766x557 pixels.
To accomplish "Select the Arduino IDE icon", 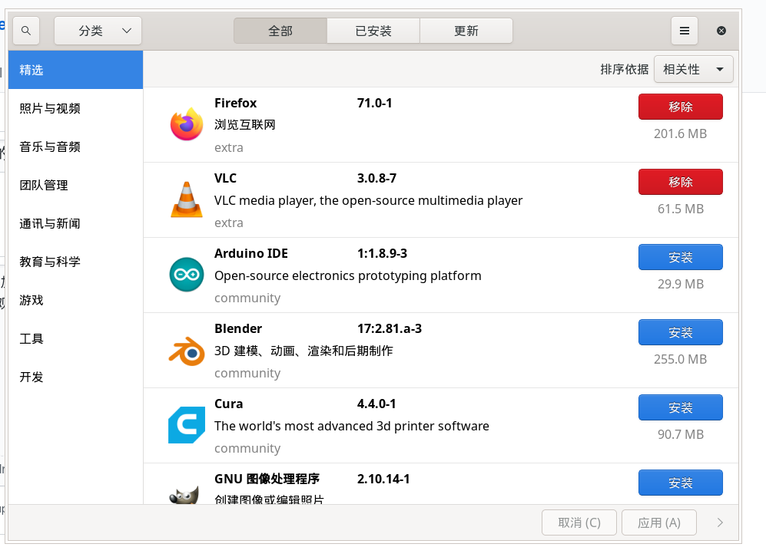I will pyautogui.click(x=186, y=272).
